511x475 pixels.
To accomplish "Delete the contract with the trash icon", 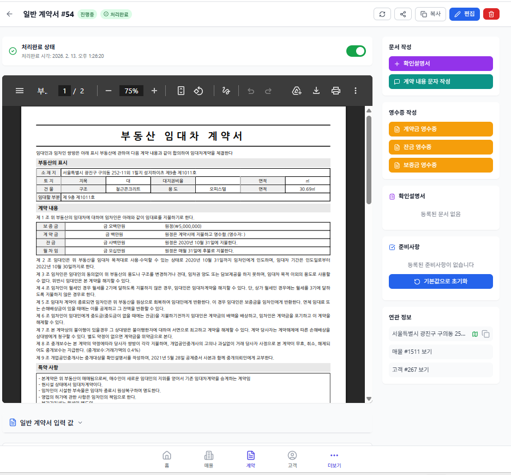I will point(490,14).
